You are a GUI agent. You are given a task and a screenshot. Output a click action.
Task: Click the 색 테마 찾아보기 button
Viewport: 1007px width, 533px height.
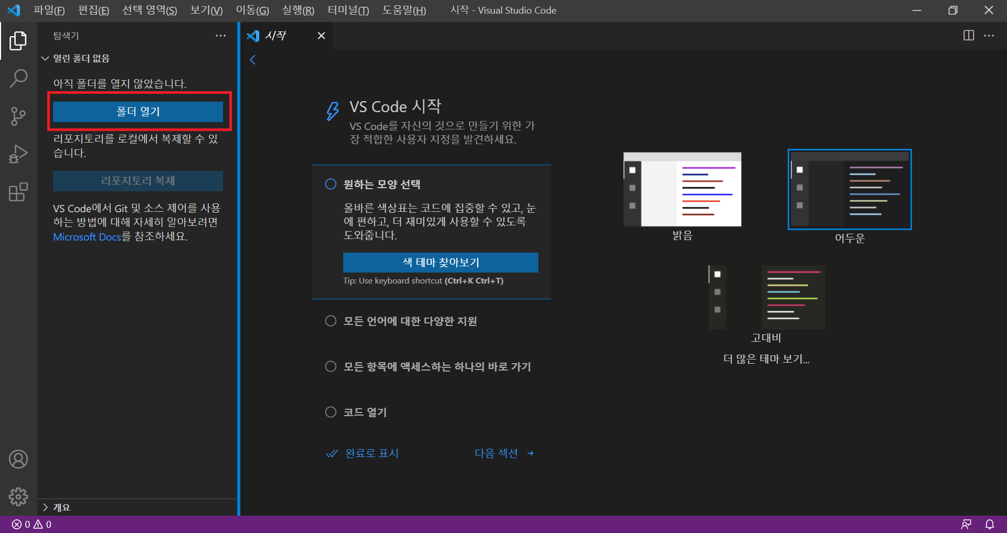pos(441,263)
